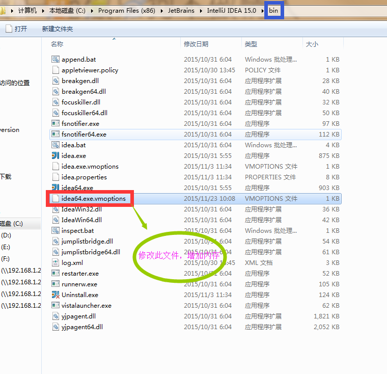Click the 903 KB size cell
Image resolution: width=387 pixels, height=374 pixels.
coord(329,188)
